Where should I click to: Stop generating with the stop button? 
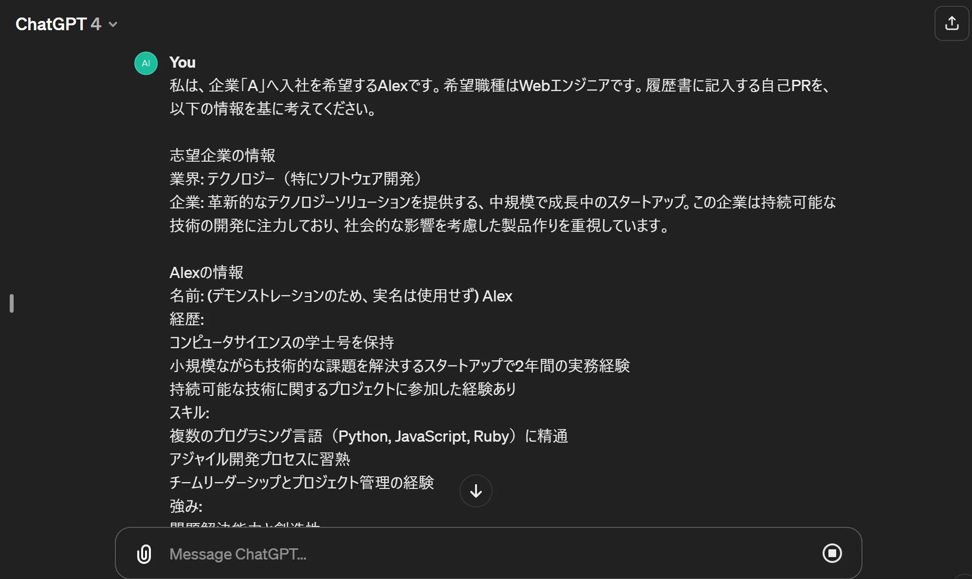point(832,553)
